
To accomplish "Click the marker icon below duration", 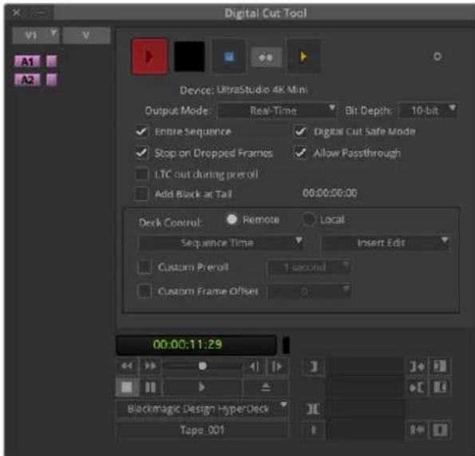I will [314, 430].
